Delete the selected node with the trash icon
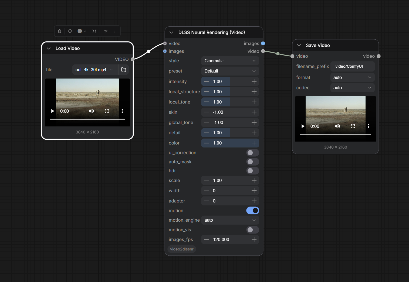 (x=60, y=31)
